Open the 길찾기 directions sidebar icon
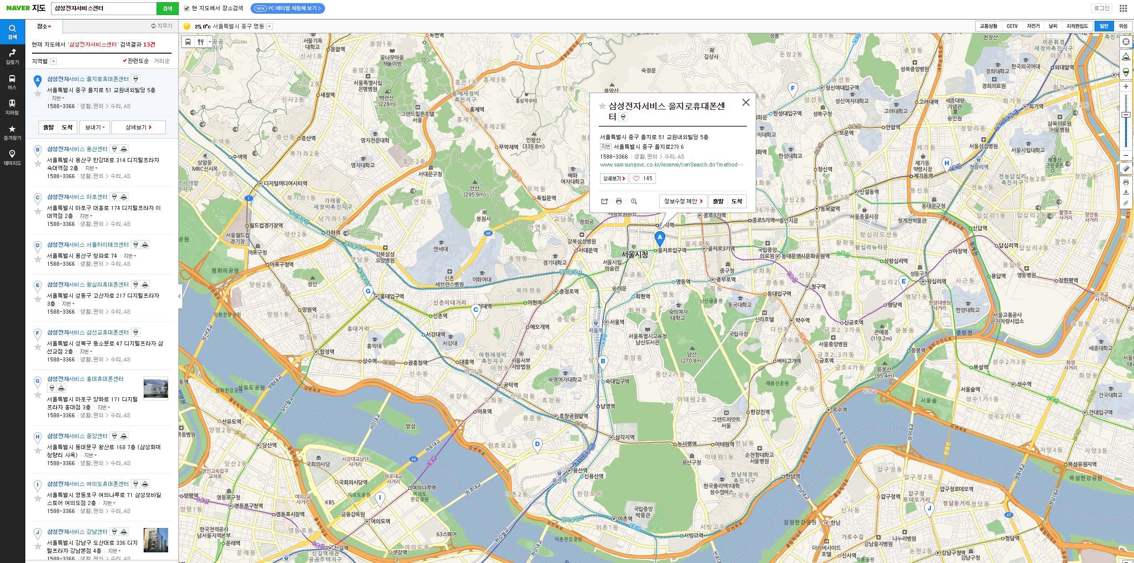This screenshot has width=1134, height=563. 12,56
